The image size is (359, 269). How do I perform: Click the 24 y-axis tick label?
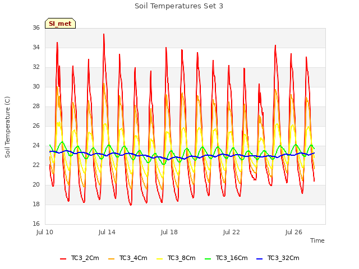pos(36,146)
